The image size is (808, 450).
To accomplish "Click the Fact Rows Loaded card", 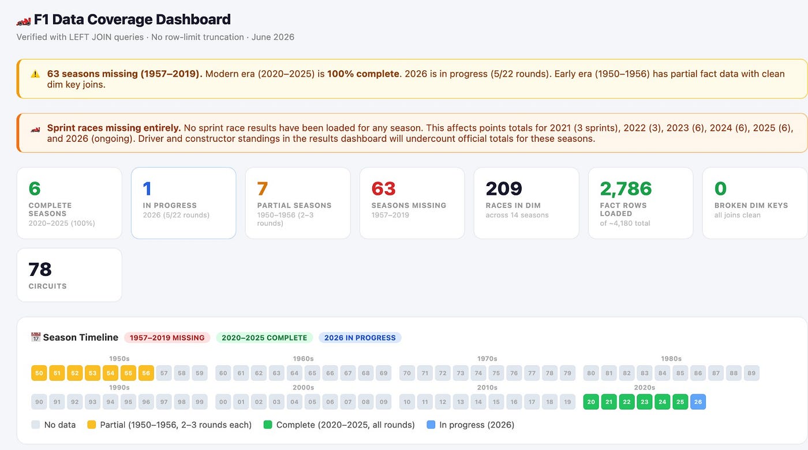I will (x=641, y=203).
